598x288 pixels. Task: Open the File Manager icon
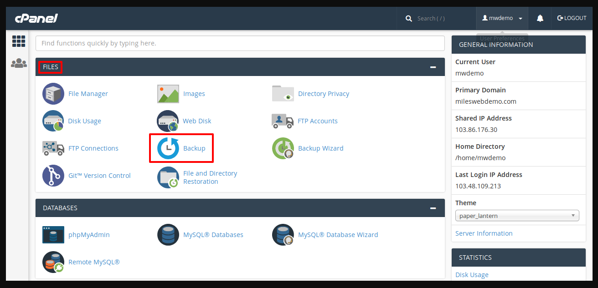[53, 94]
